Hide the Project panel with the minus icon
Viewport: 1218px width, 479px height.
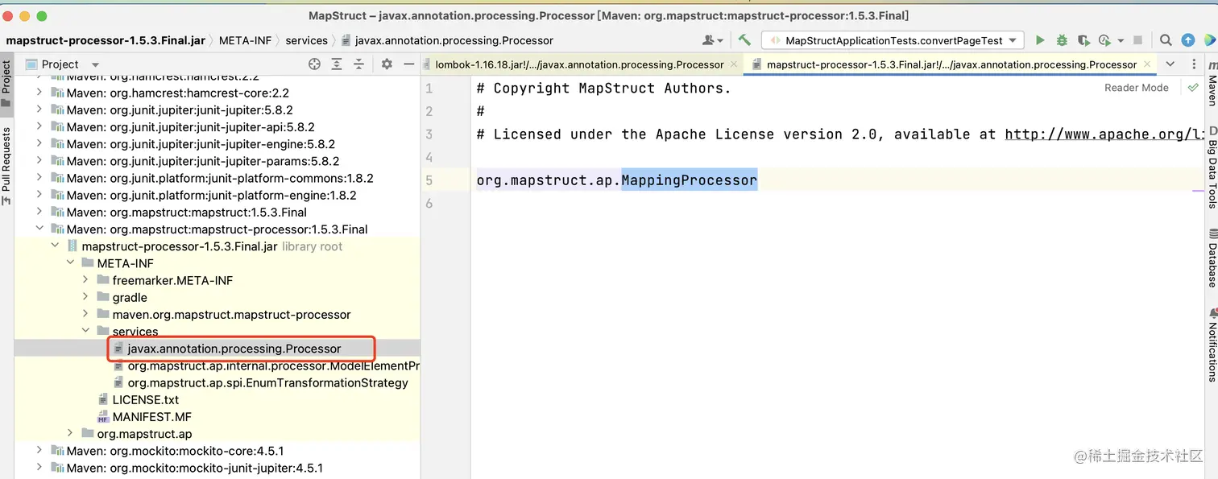[408, 64]
